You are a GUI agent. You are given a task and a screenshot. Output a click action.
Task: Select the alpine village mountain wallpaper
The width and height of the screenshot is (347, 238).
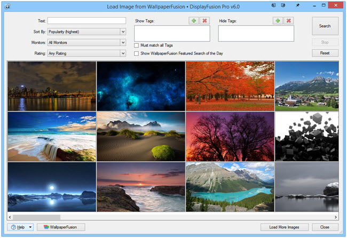pos(307,86)
